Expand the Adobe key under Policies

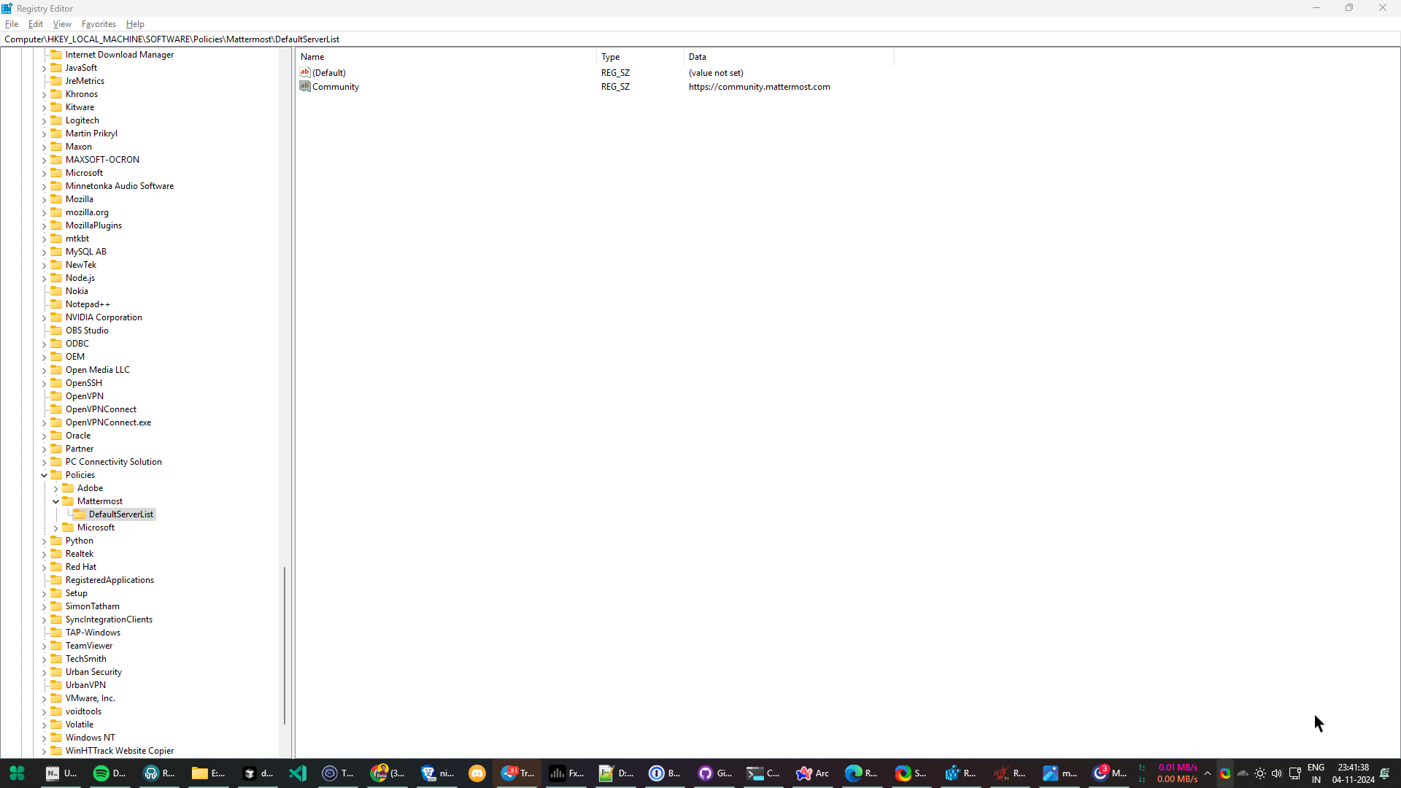pyautogui.click(x=55, y=488)
